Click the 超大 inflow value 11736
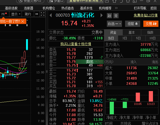160x125 pixels. [132, 68]
